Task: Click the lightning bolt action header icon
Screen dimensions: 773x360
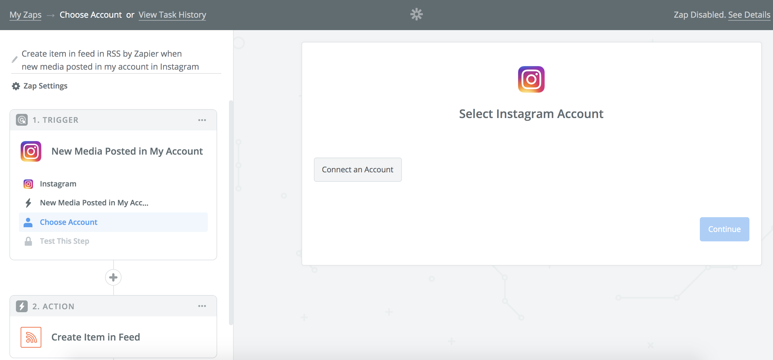Action: (x=22, y=306)
